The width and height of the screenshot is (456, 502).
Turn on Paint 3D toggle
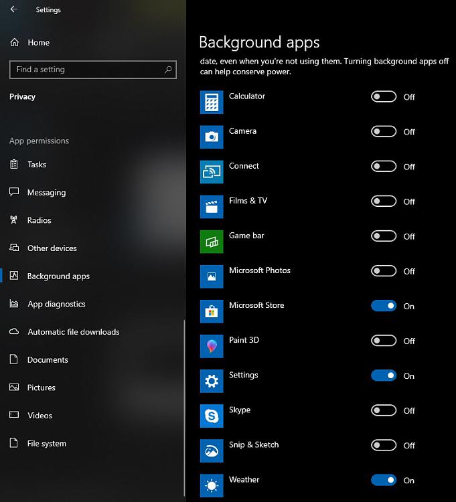click(x=384, y=341)
